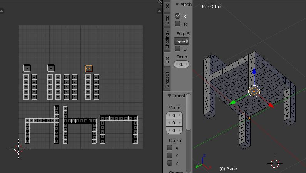Disable the X mirror checkbox

[177, 16]
